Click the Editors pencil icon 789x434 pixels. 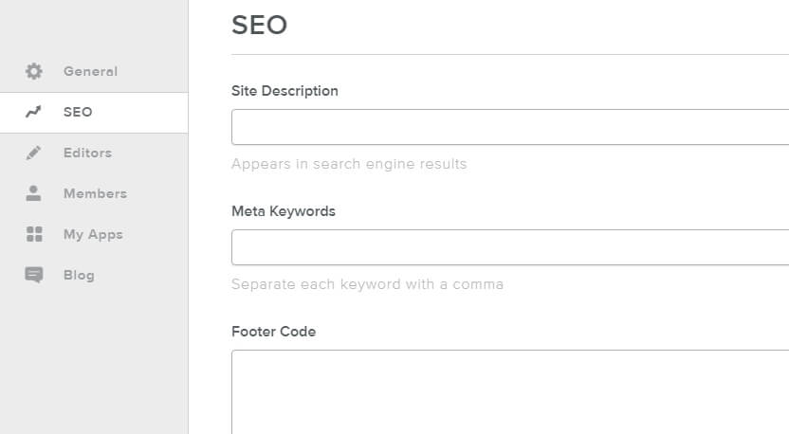(34, 153)
